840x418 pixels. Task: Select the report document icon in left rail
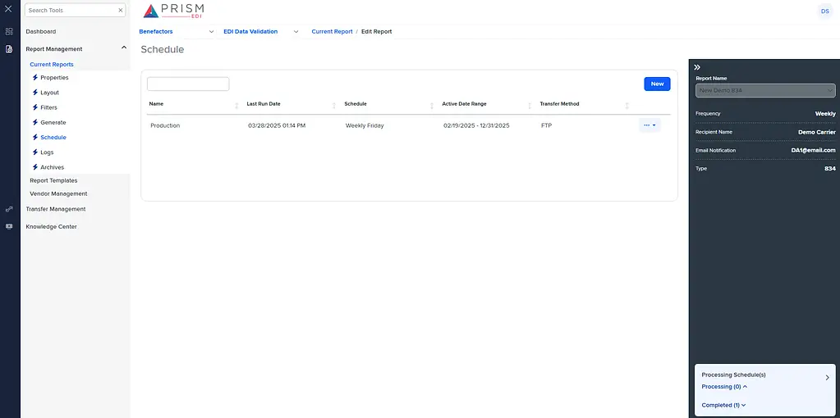pyautogui.click(x=8, y=49)
